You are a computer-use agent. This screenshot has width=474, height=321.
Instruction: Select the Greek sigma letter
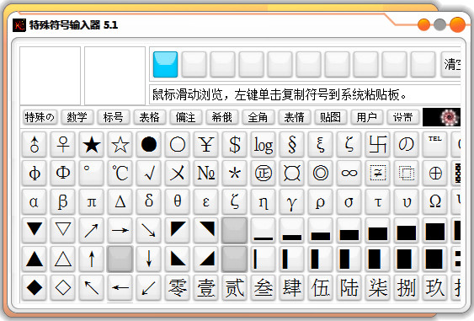349,201
